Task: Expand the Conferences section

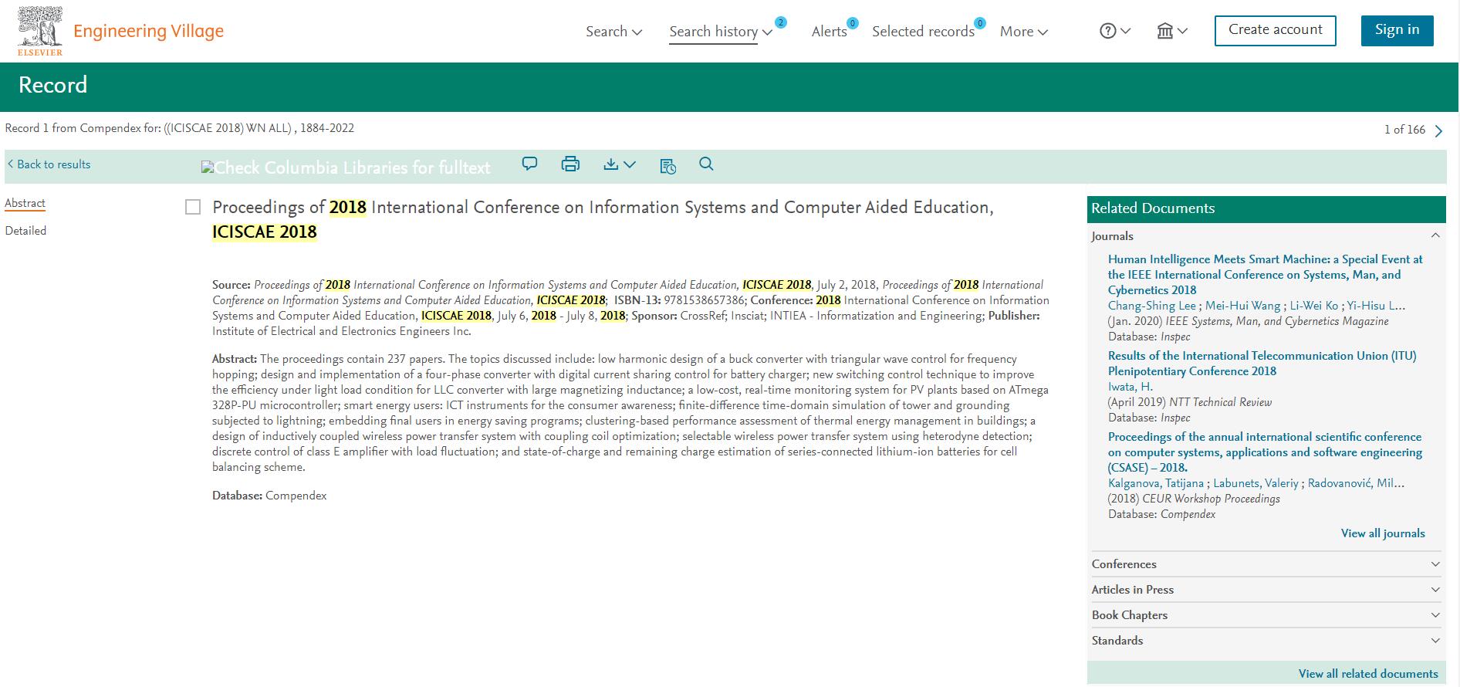Action: coord(1266,564)
